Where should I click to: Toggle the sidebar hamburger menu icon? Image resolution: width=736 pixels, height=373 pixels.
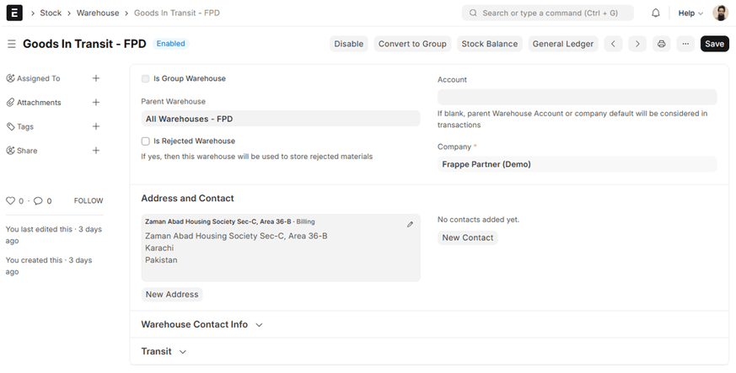tap(12, 44)
